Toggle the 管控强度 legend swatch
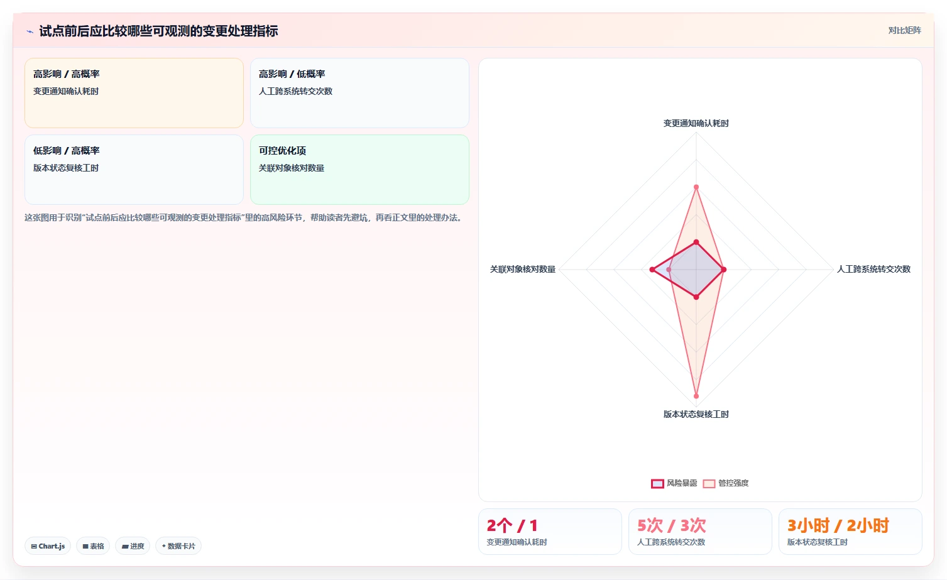The width and height of the screenshot is (947, 580). point(709,483)
